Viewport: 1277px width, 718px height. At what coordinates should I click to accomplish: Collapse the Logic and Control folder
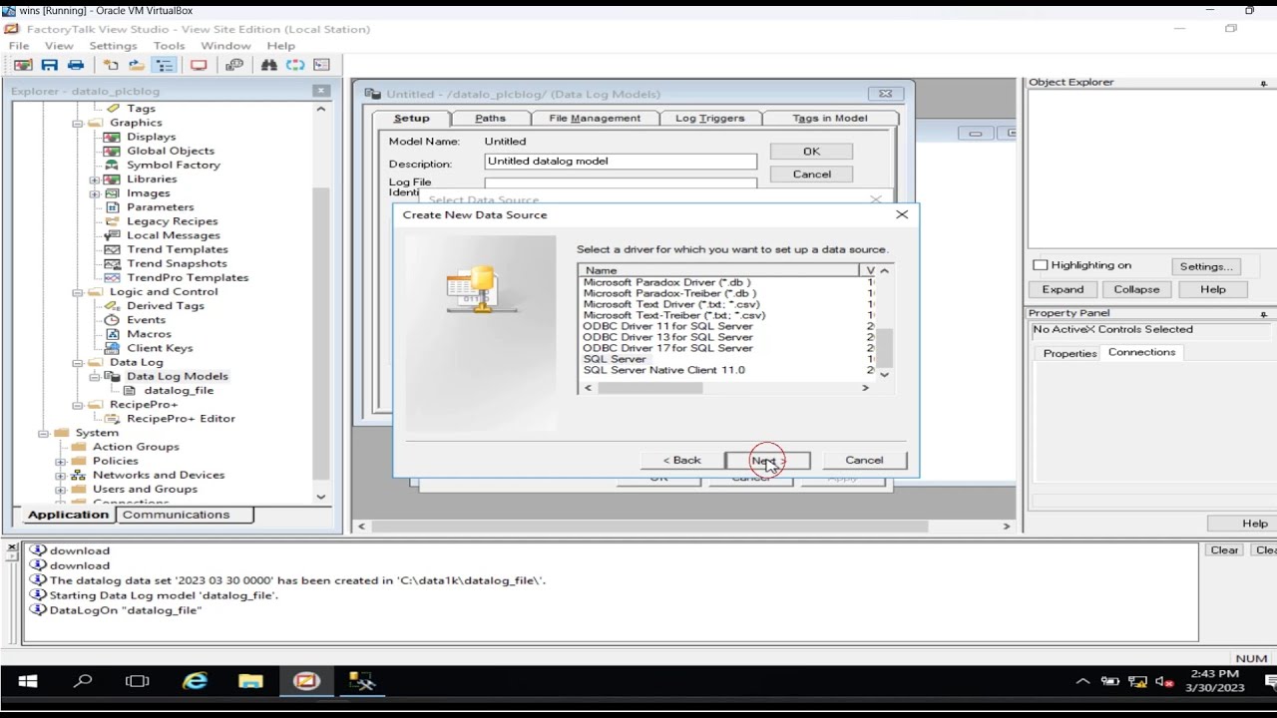click(x=78, y=292)
